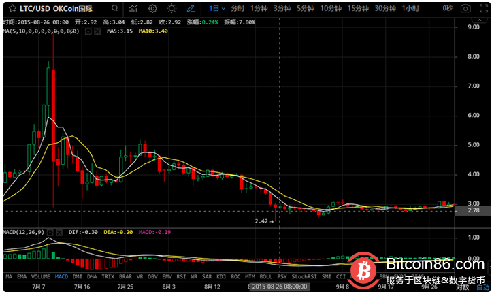Select the WR indicator tab
The width and height of the screenshot is (492, 294).
point(194,277)
